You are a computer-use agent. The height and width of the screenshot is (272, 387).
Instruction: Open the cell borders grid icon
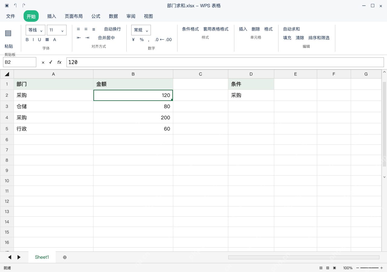(47, 40)
